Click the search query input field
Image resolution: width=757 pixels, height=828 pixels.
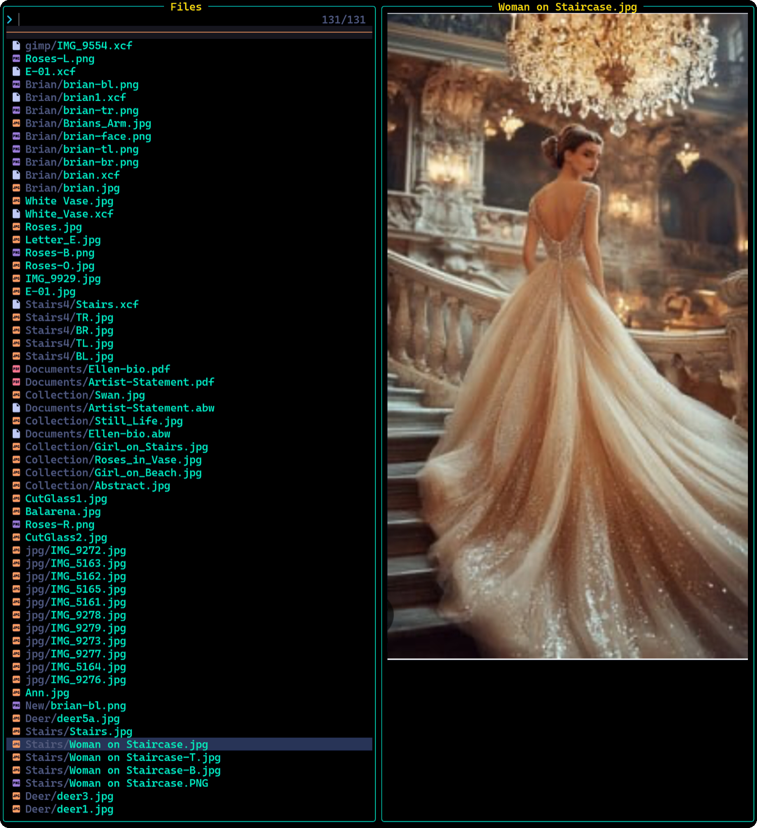tap(151, 20)
